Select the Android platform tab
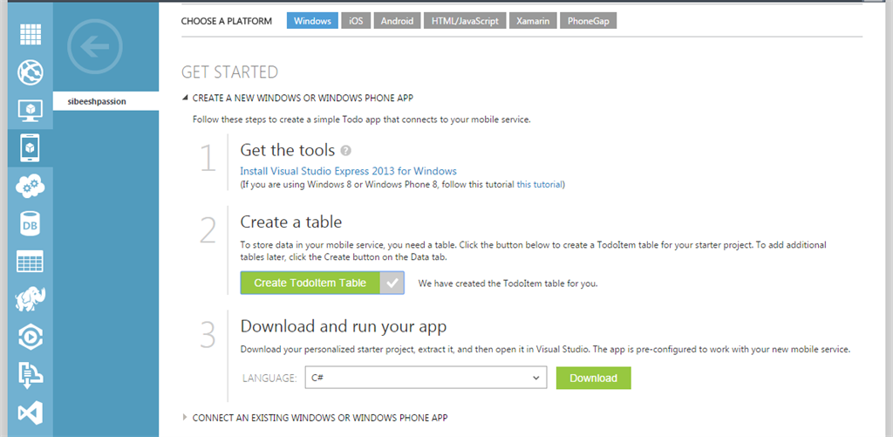This screenshot has width=893, height=437. pyautogui.click(x=397, y=21)
